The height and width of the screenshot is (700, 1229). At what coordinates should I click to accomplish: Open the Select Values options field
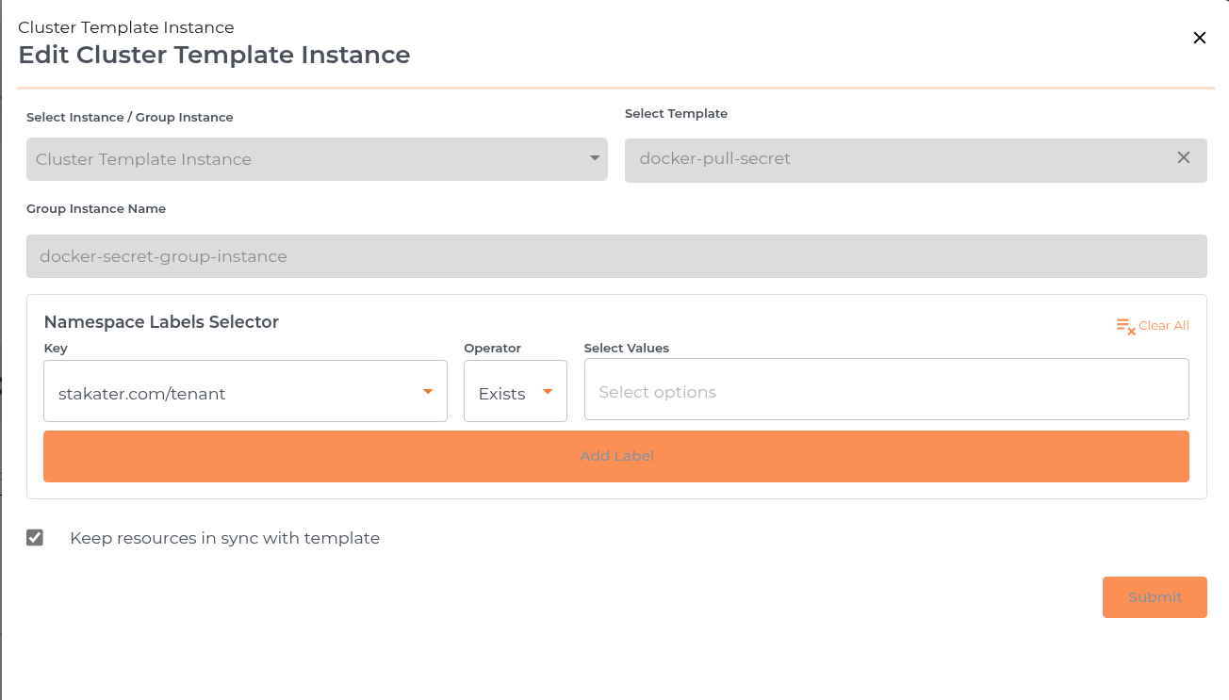(x=886, y=389)
